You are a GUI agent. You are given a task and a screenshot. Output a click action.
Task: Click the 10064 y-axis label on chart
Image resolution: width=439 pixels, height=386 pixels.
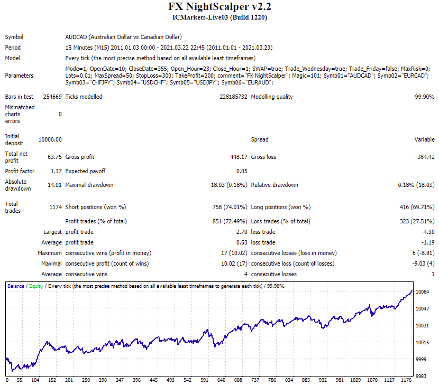(x=422, y=292)
